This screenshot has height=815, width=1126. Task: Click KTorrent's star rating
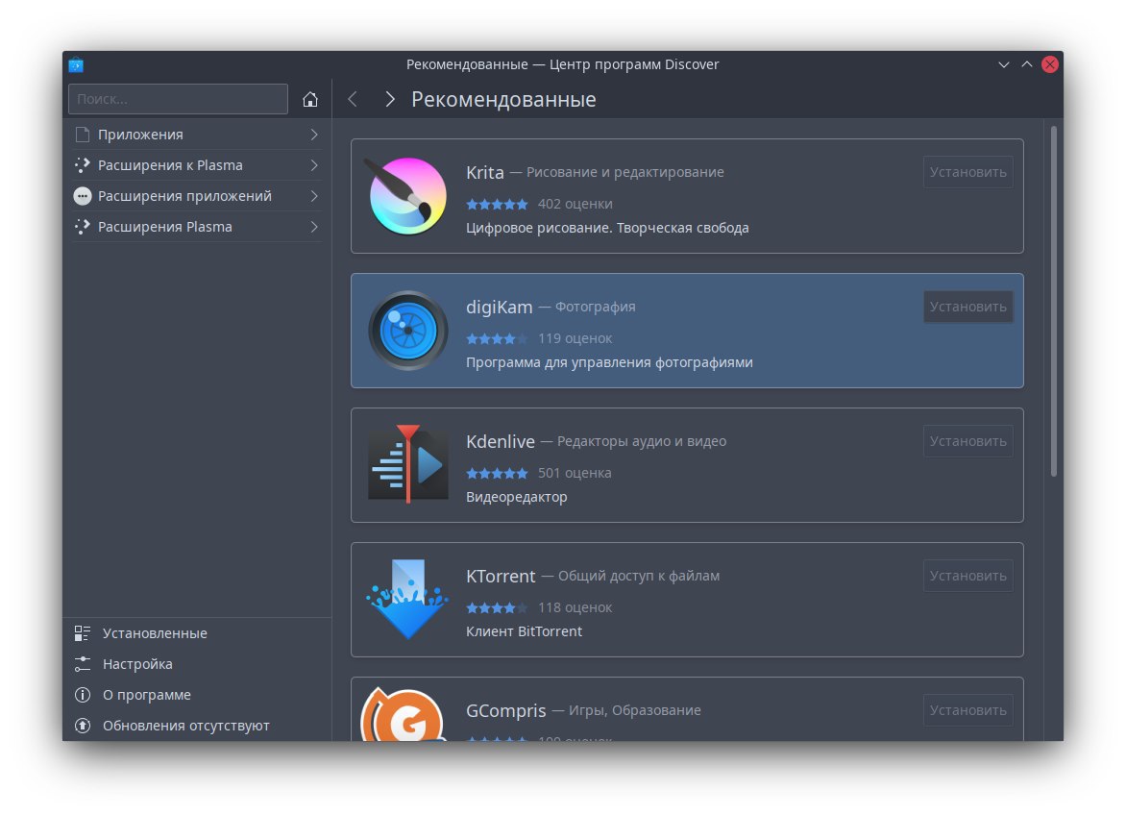click(497, 607)
